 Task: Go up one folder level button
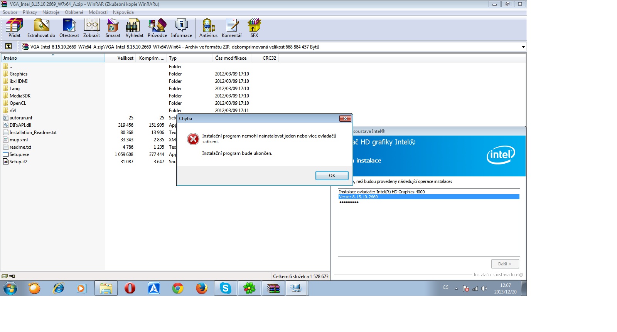[8, 47]
